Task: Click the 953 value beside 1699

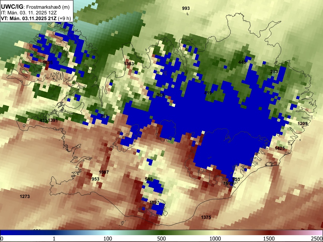Action: tap(236, 179)
